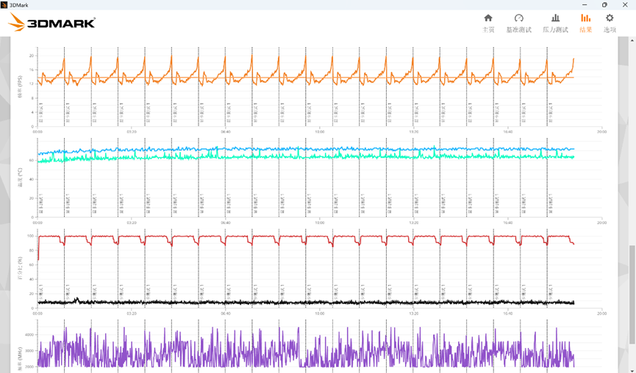Click 20:00 label under temperature chart
Viewport: 636px width, 373px height.
coord(601,222)
